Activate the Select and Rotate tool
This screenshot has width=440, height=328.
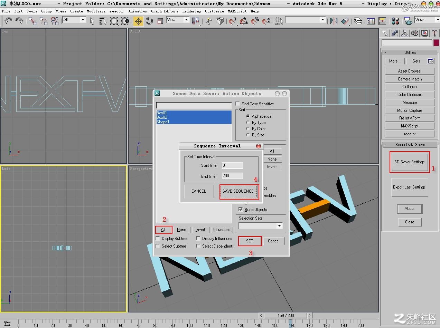(149, 21)
